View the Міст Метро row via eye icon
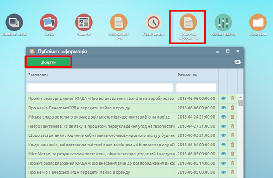The width and height of the screenshot is (273, 178). coord(224,155)
